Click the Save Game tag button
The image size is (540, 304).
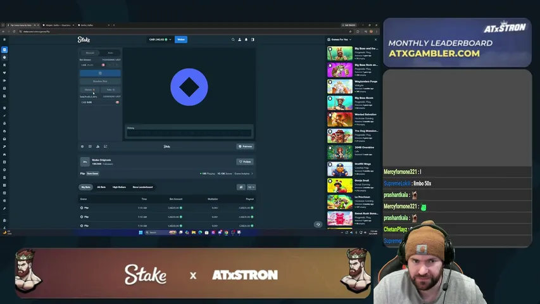92,174
